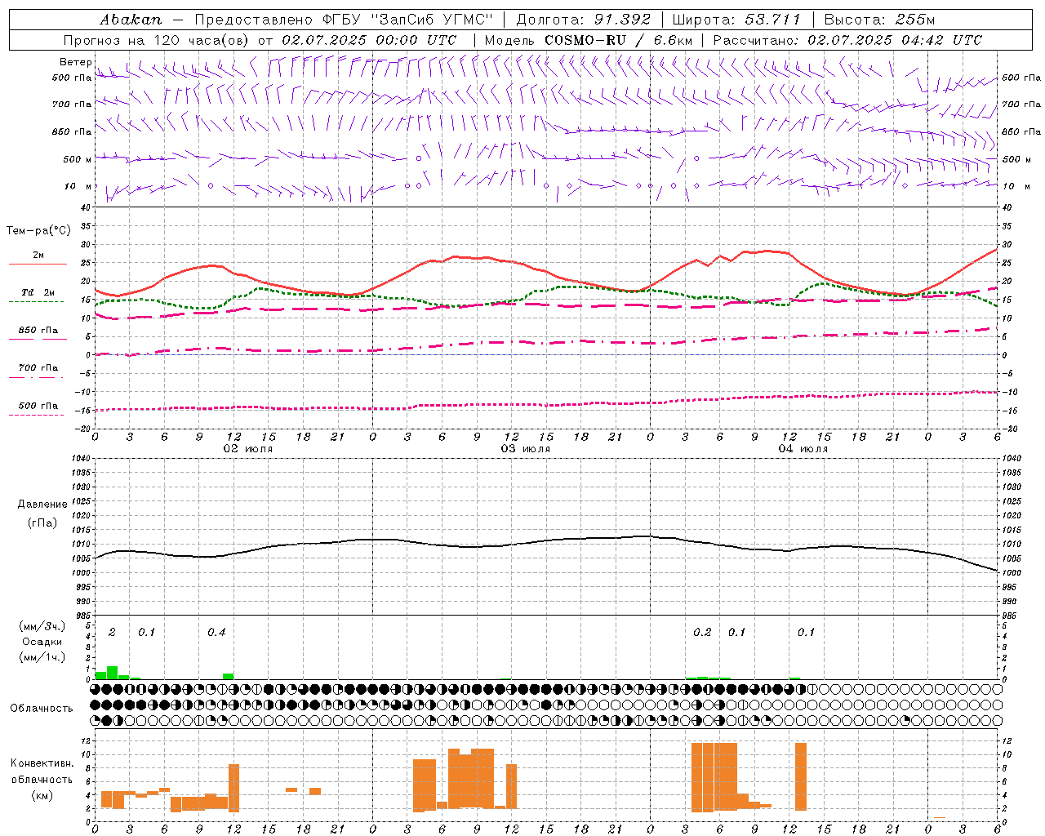Click the (мм/3ч.) units label

coord(42,626)
